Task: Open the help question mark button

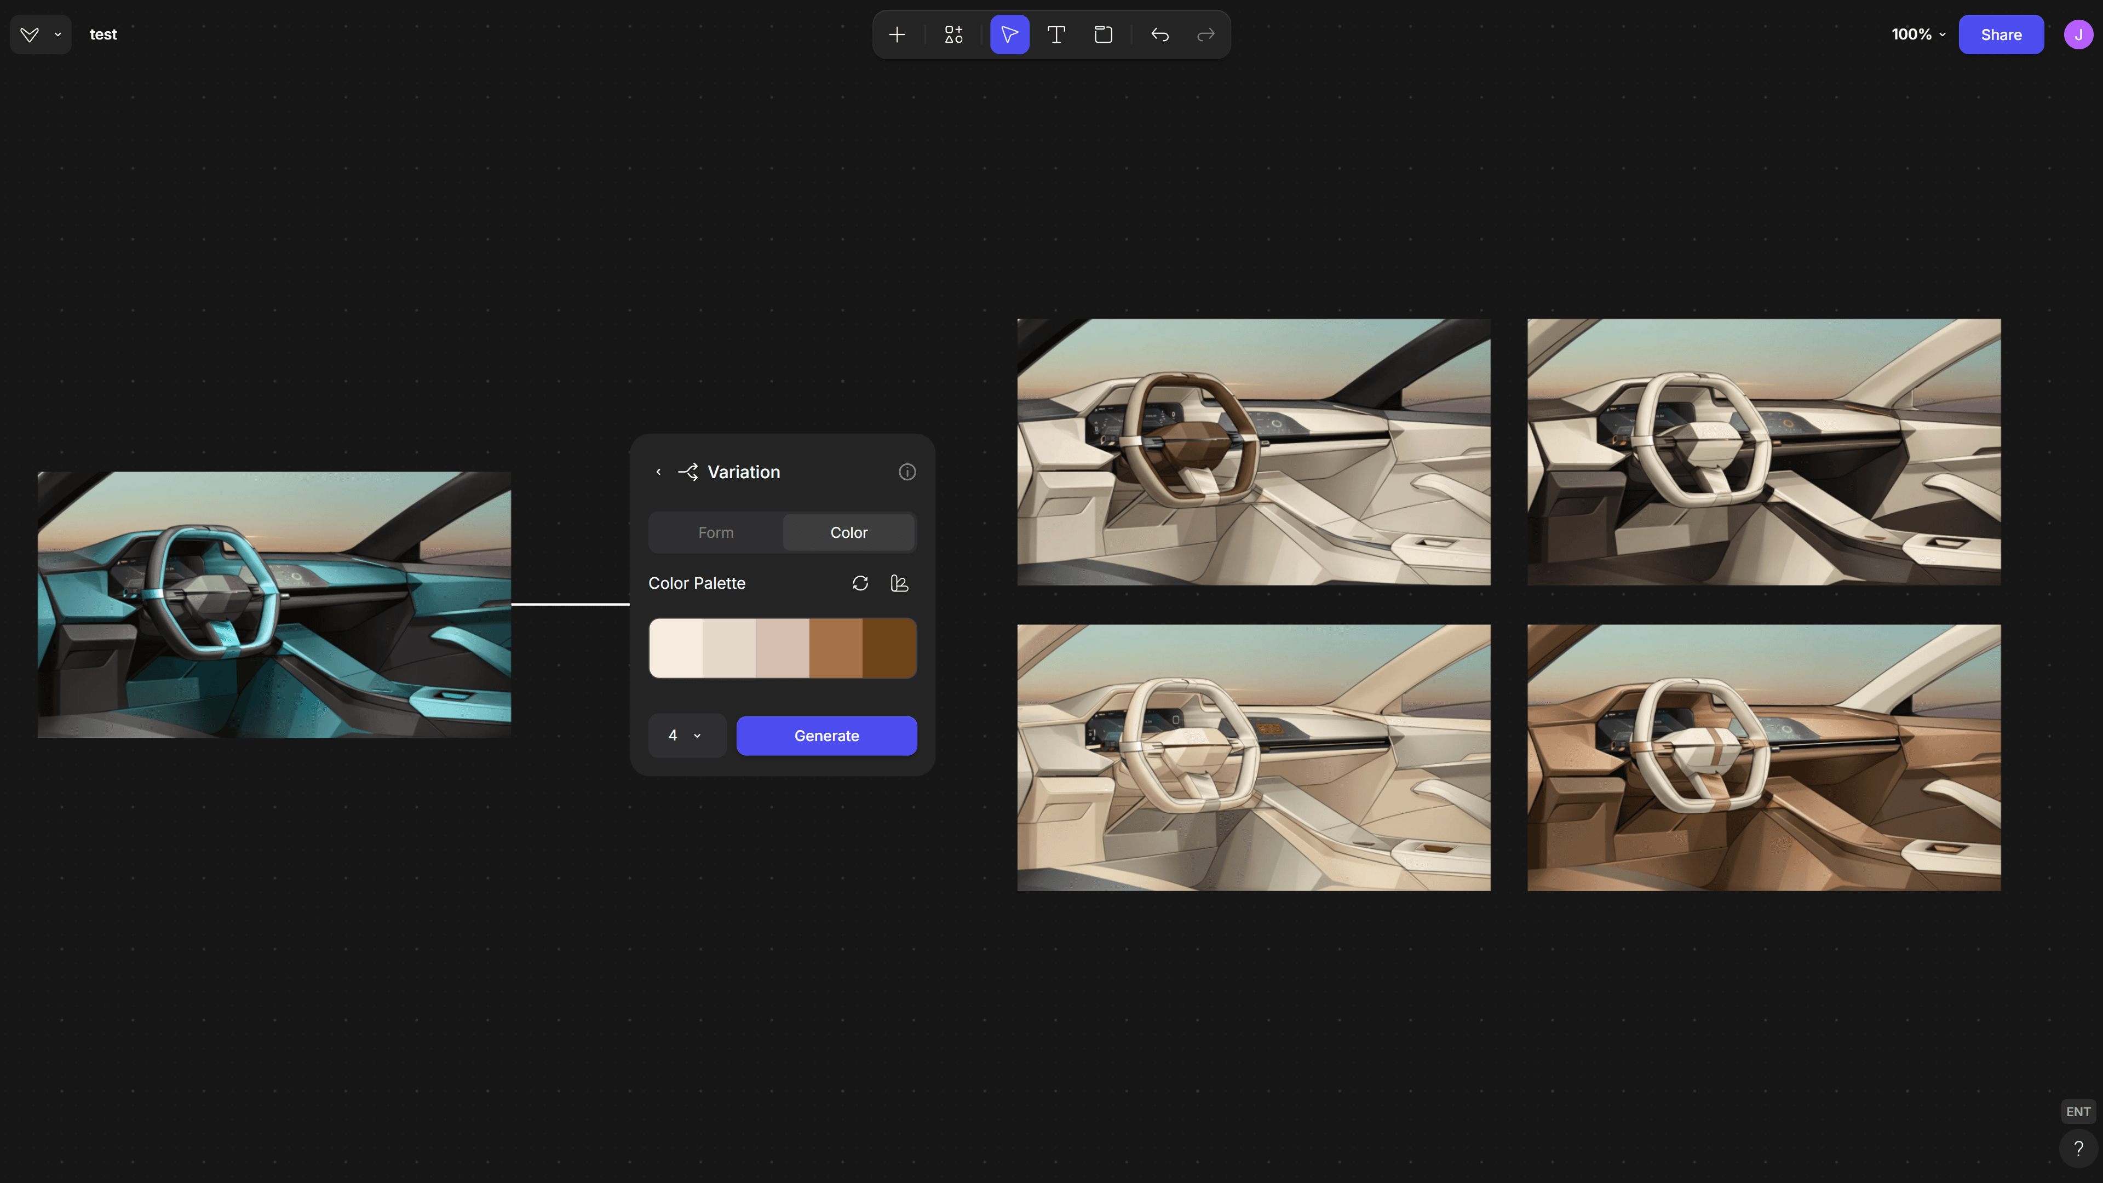Action: [x=2078, y=1148]
